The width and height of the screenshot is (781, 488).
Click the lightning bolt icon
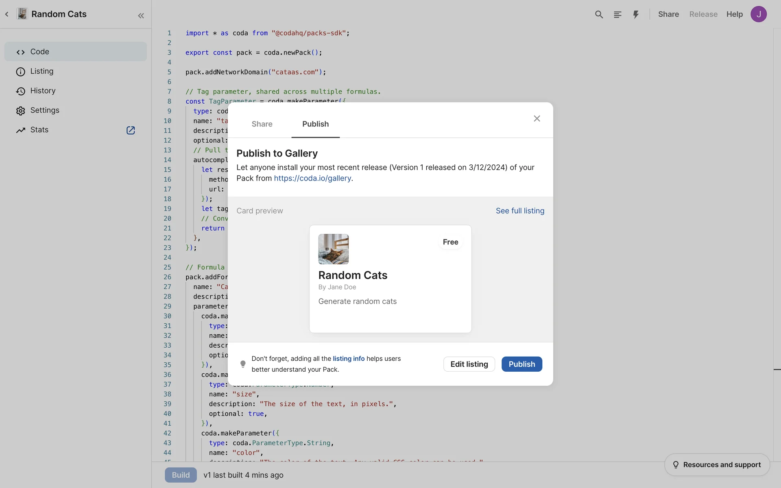click(x=636, y=15)
